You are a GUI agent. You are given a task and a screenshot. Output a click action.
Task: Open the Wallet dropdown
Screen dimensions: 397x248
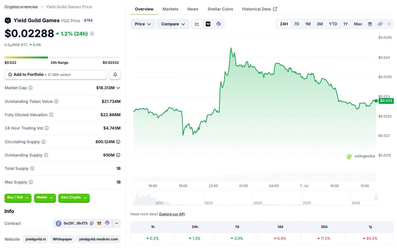coord(45,198)
